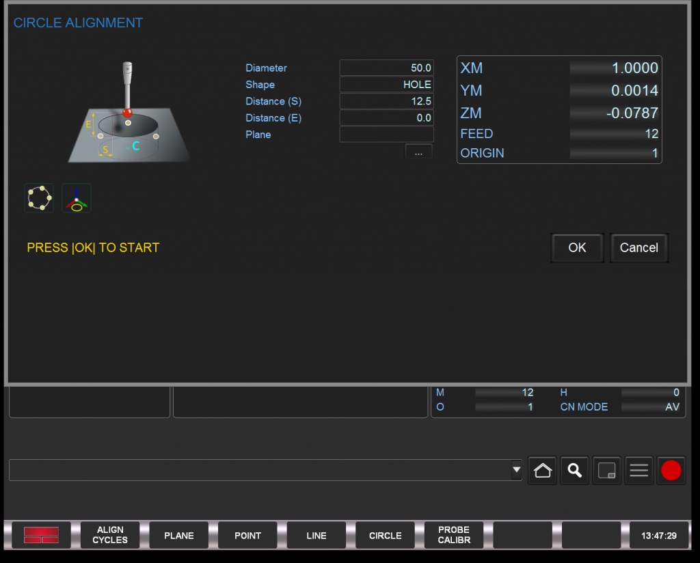Choose the LINE softkey
The width and height of the screenshot is (700, 563).
click(x=317, y=536)
